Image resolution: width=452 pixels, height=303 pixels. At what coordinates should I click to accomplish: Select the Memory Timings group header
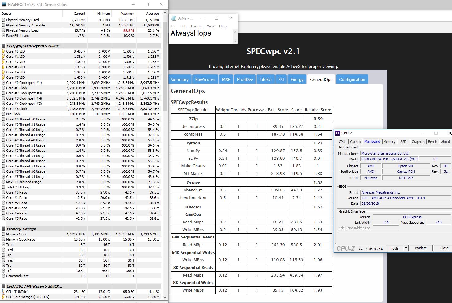[x=81, y=229]
